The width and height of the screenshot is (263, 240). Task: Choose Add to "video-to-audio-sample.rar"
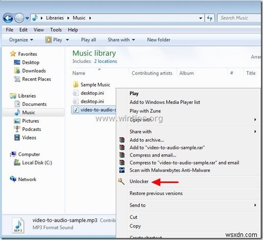tap(167, 147)
